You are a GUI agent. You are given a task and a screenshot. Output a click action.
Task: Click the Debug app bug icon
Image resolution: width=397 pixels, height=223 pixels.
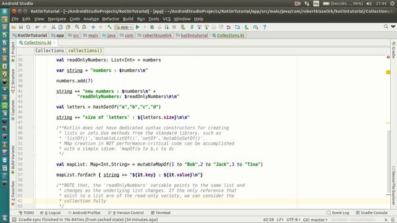152,27
